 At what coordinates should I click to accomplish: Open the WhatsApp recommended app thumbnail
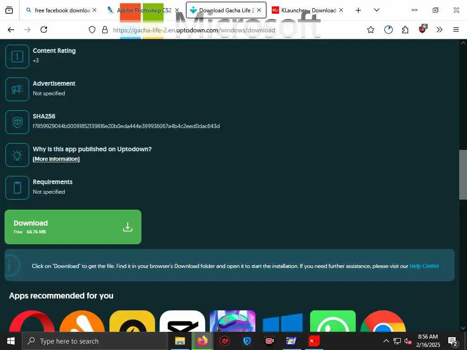click(333, 321)
